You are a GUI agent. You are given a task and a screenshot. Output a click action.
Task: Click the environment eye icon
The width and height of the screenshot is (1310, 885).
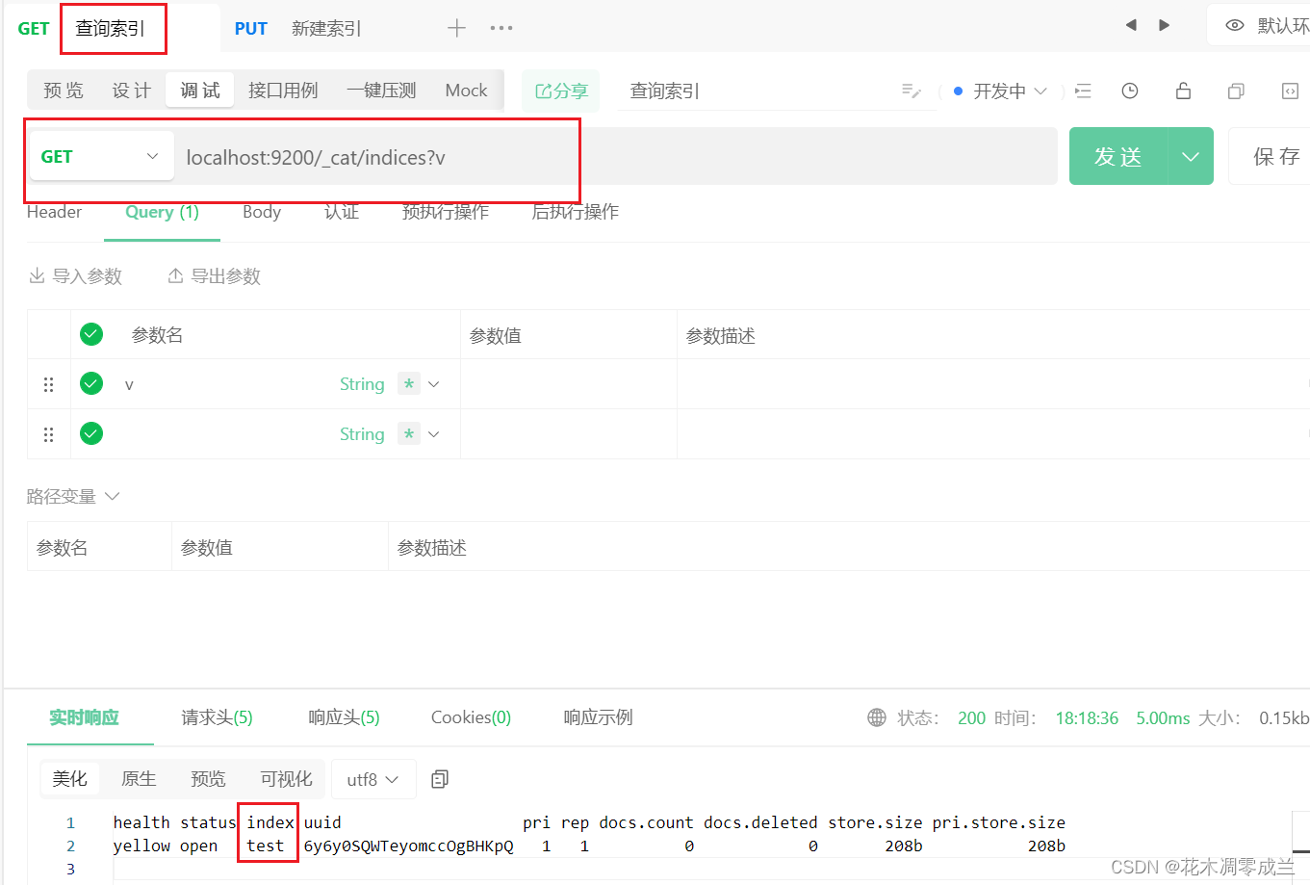coord(1235,26)
